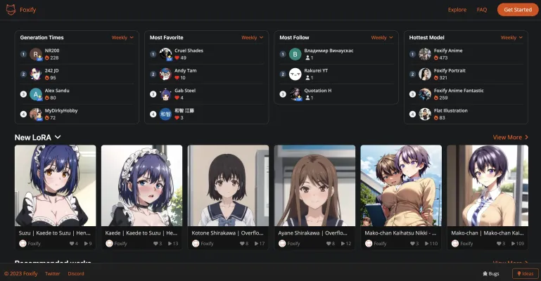Open Alex Sandu's profile avatar
Screen dimensions: 541x281
click(x=36, y=94)
